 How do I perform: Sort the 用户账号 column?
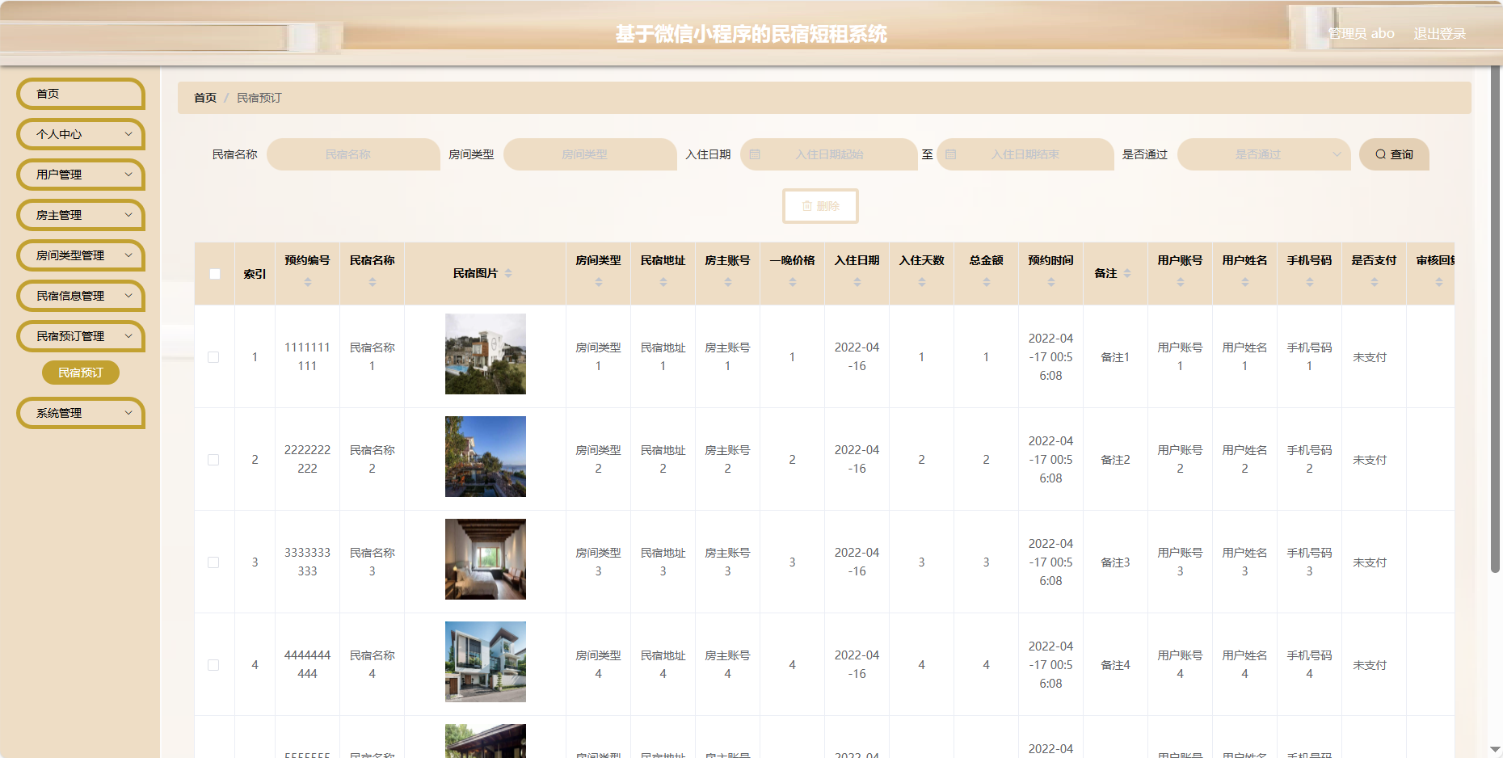(x=1180, y=282)
